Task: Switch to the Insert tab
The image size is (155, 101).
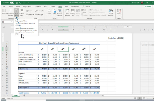Action: [x=18, y=7]
